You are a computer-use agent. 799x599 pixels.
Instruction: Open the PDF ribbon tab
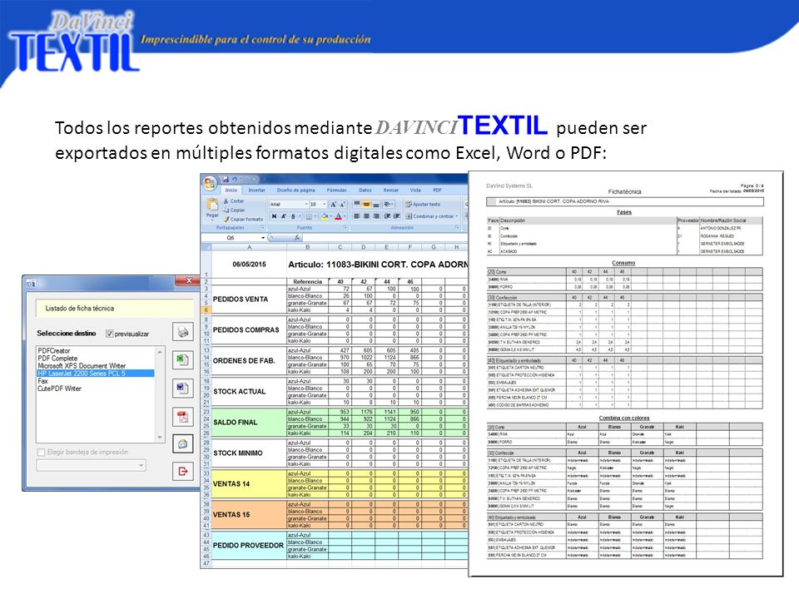click(437, 190)
